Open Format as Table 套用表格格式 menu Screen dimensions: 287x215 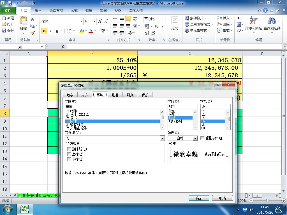199,24
